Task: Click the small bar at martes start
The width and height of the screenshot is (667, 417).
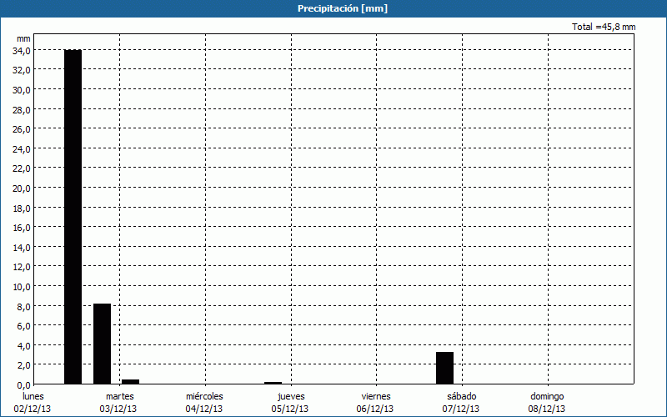Action: (130, 381)
